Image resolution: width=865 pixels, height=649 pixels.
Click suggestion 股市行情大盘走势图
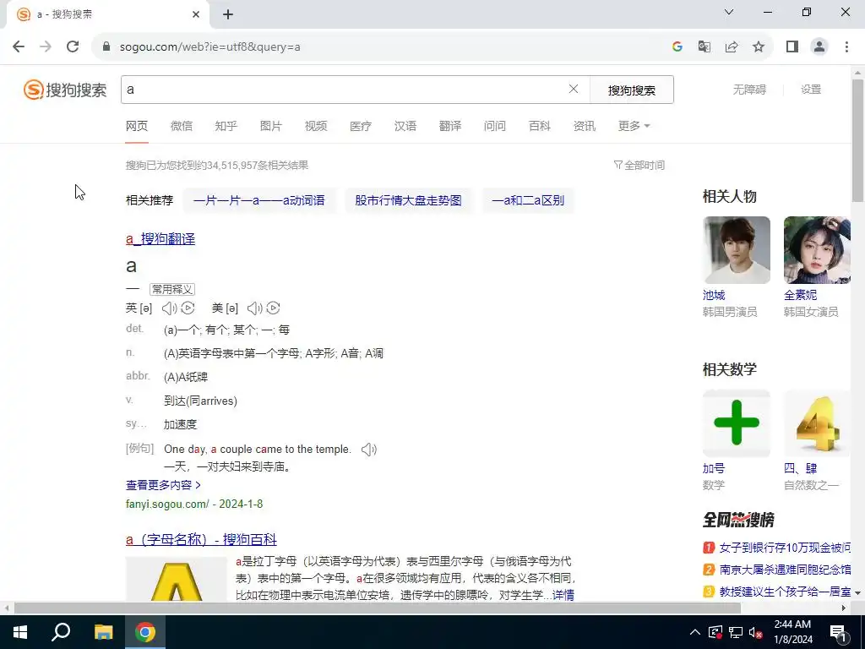408,200
